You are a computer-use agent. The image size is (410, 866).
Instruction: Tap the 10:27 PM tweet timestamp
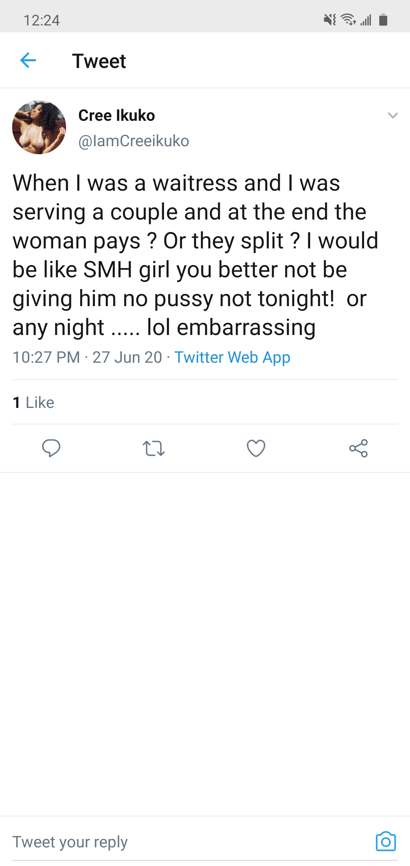tap(46, 357)
